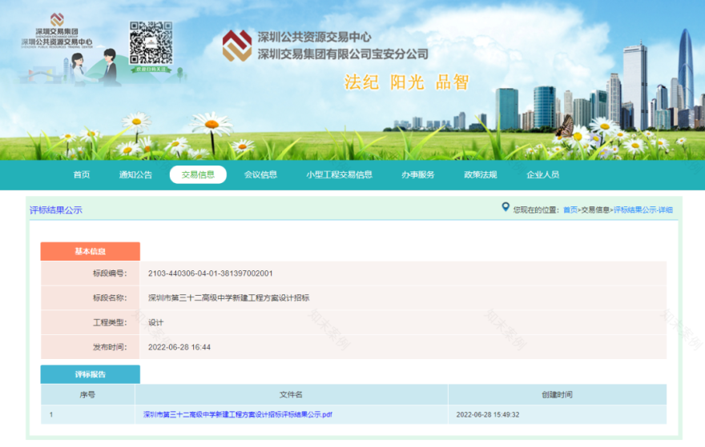Click the created time 2022-06-28 15:49:32
705x447 pixels.
point(488,415)
